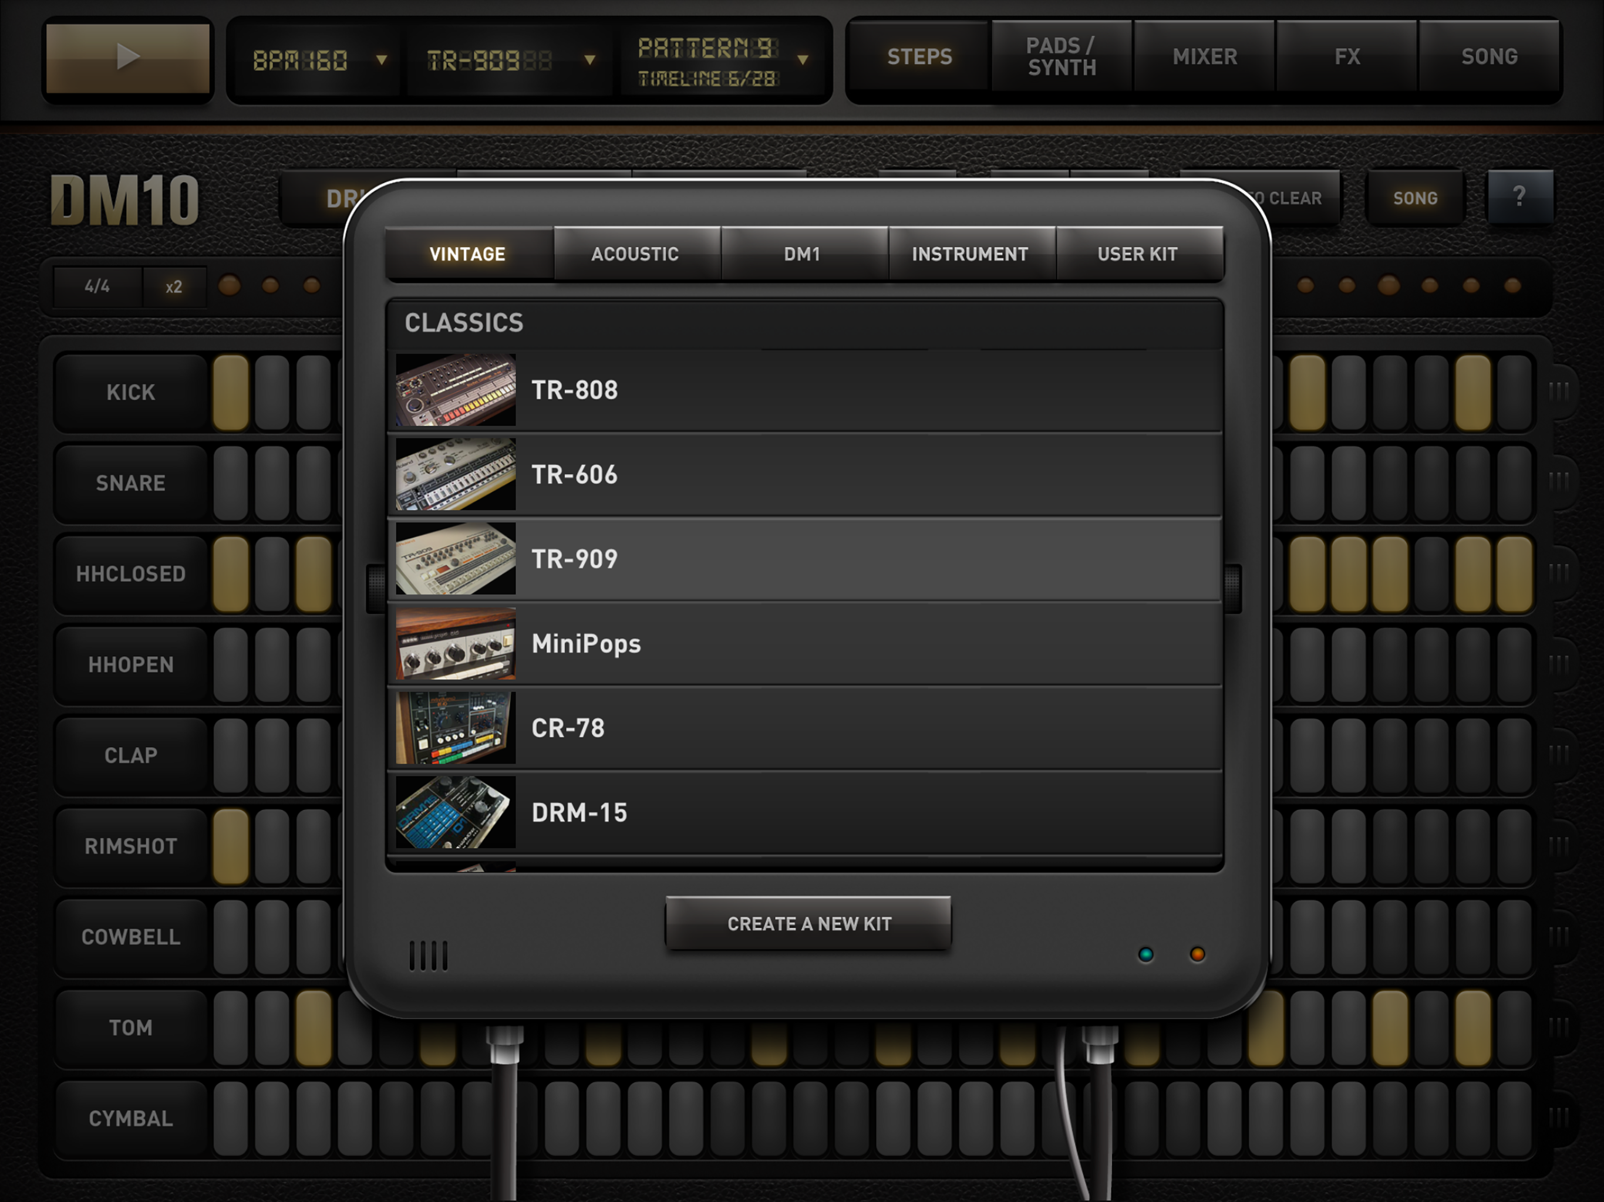The width and height of the screenshot is (1604, 1202).
Task: Select the RIMSHOT track label
Action: pos(132,846)
